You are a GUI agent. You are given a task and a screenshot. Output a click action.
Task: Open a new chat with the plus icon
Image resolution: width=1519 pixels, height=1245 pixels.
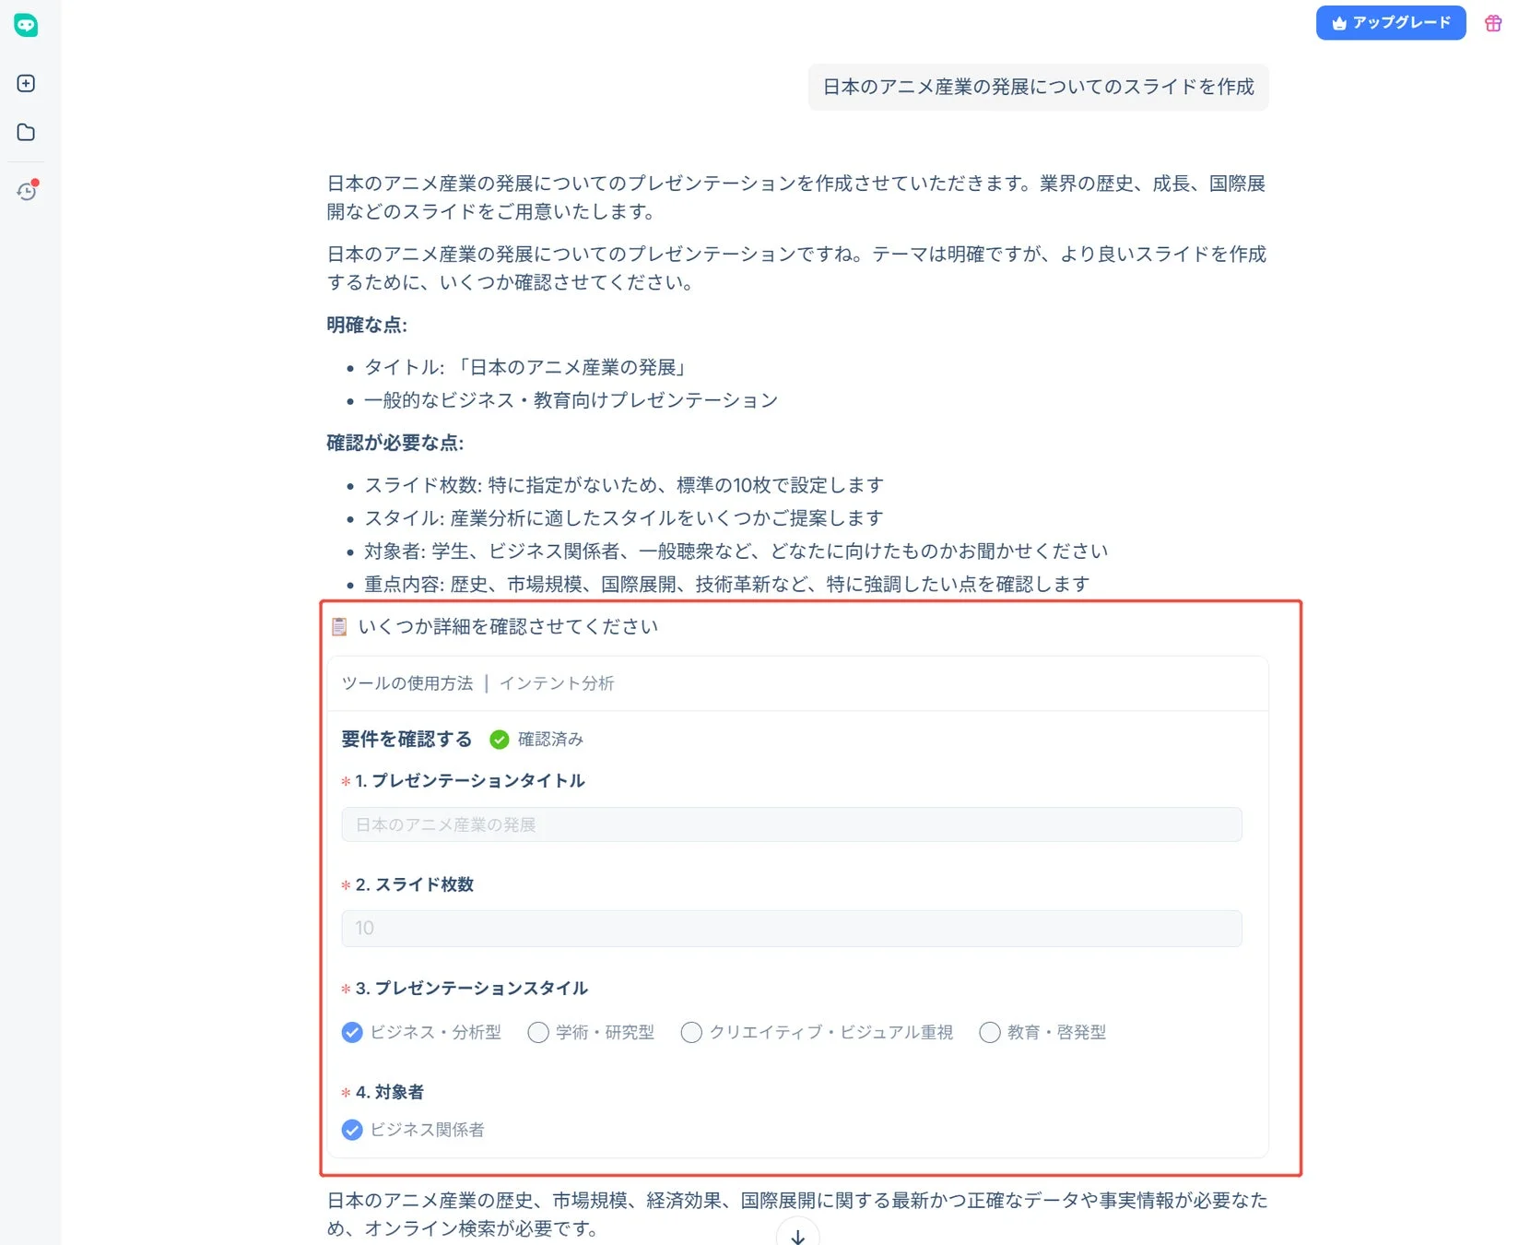pyautogui.click(x=26, y=83)
